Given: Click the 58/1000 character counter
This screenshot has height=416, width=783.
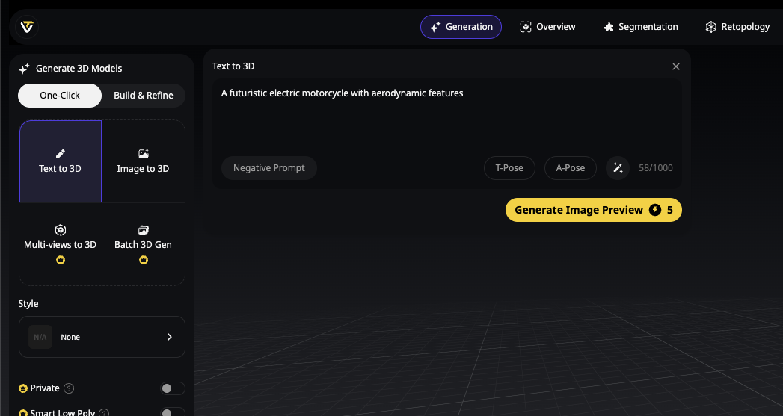Looking at the screenshot, I should pyautogui.click(x=656, y=168).
